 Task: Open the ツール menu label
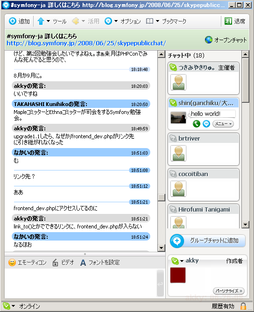pos(59,21)
